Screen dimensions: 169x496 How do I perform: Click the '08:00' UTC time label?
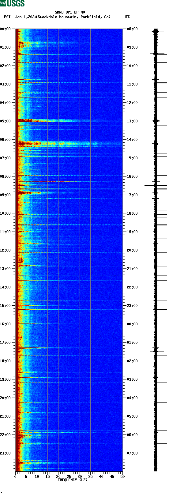point(132,29)
